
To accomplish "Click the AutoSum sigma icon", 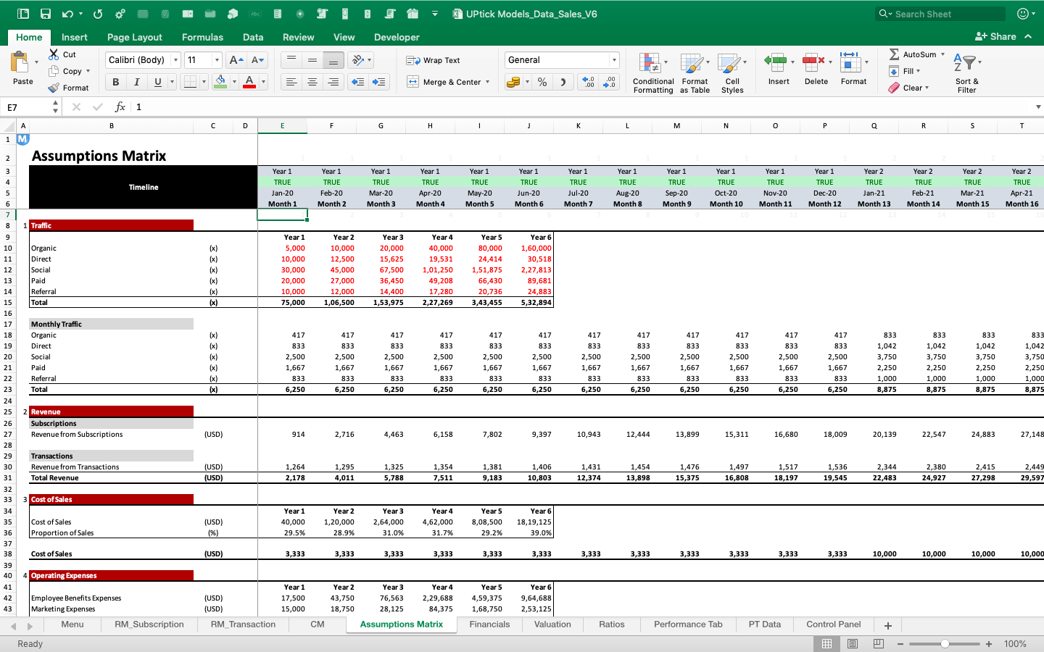I will (894, 54).
